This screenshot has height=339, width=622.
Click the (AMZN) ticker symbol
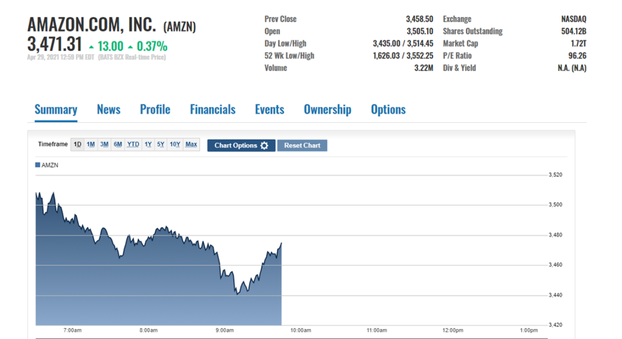point(180,26)
